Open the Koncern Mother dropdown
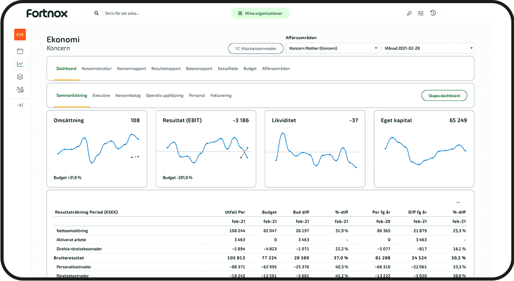This screenshot has height=281, width=514. pos(332,48)
